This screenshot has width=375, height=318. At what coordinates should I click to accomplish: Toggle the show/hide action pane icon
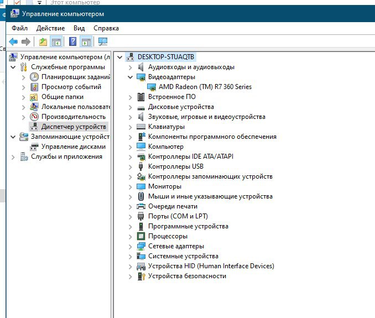(86, 42)
